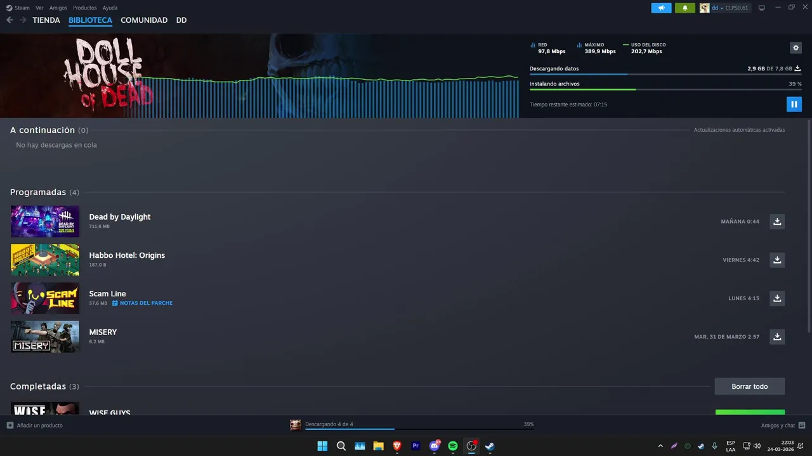Click the LUNES 4:15 schedule time

[x=743, y=298]
